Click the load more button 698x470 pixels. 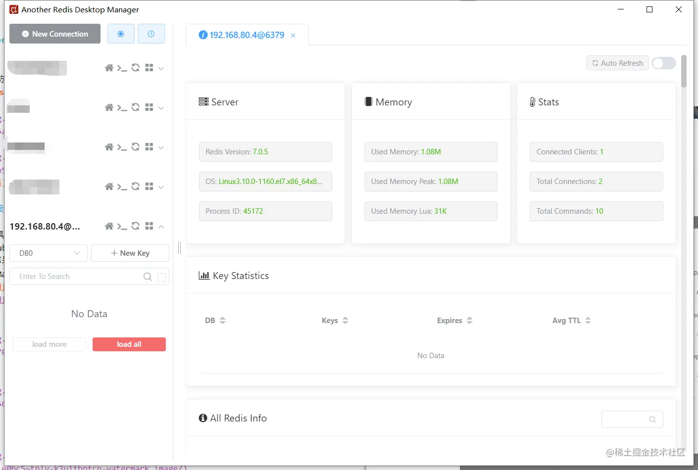click(49, 344)
